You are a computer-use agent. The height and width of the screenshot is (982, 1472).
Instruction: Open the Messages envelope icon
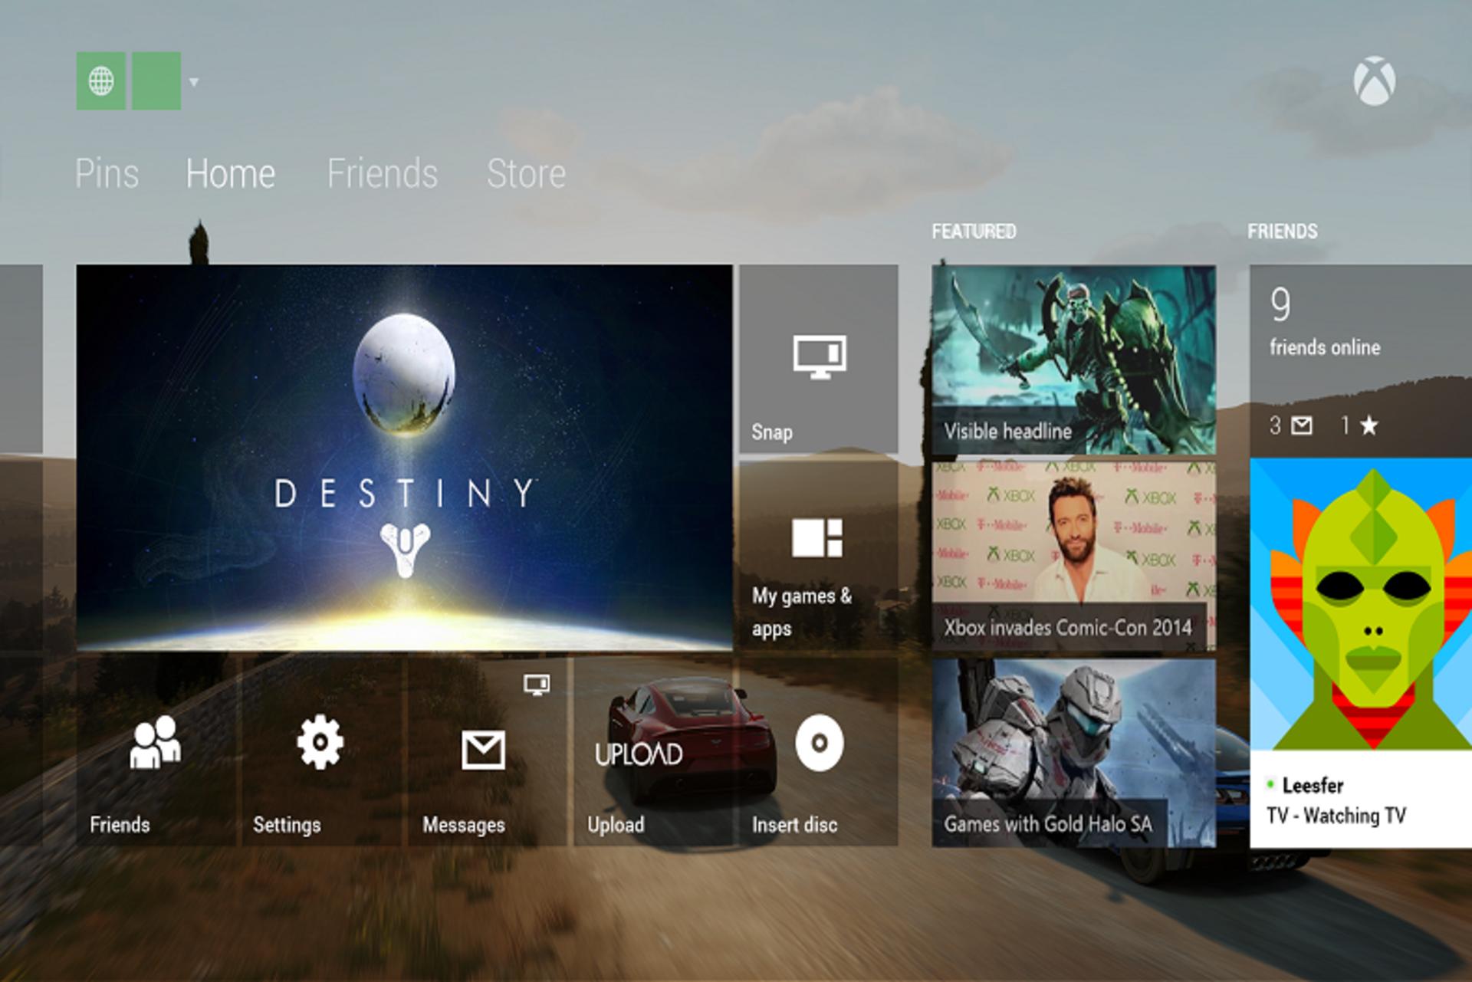pos(483,749)
